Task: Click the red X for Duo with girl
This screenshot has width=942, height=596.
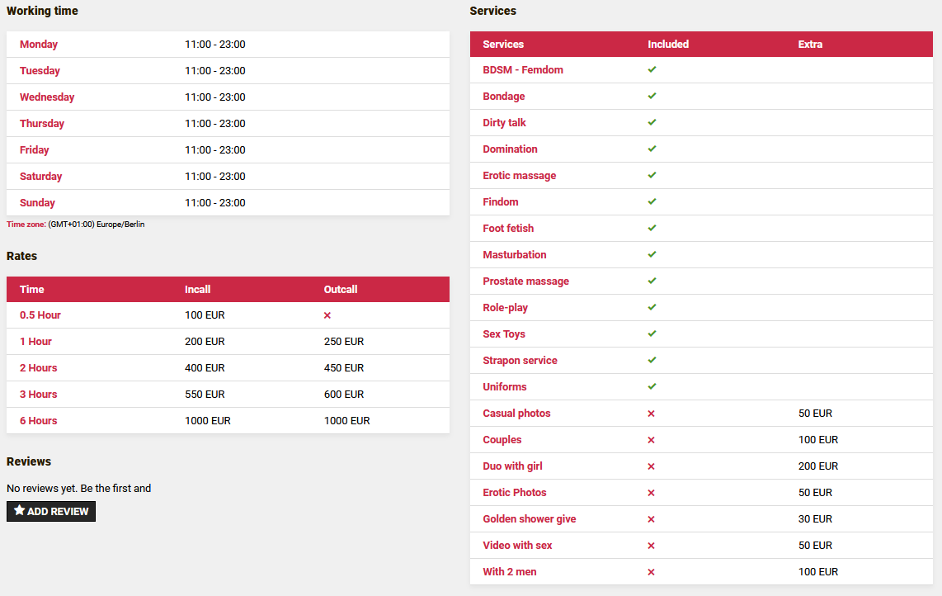Action: [x=651, y=466]
